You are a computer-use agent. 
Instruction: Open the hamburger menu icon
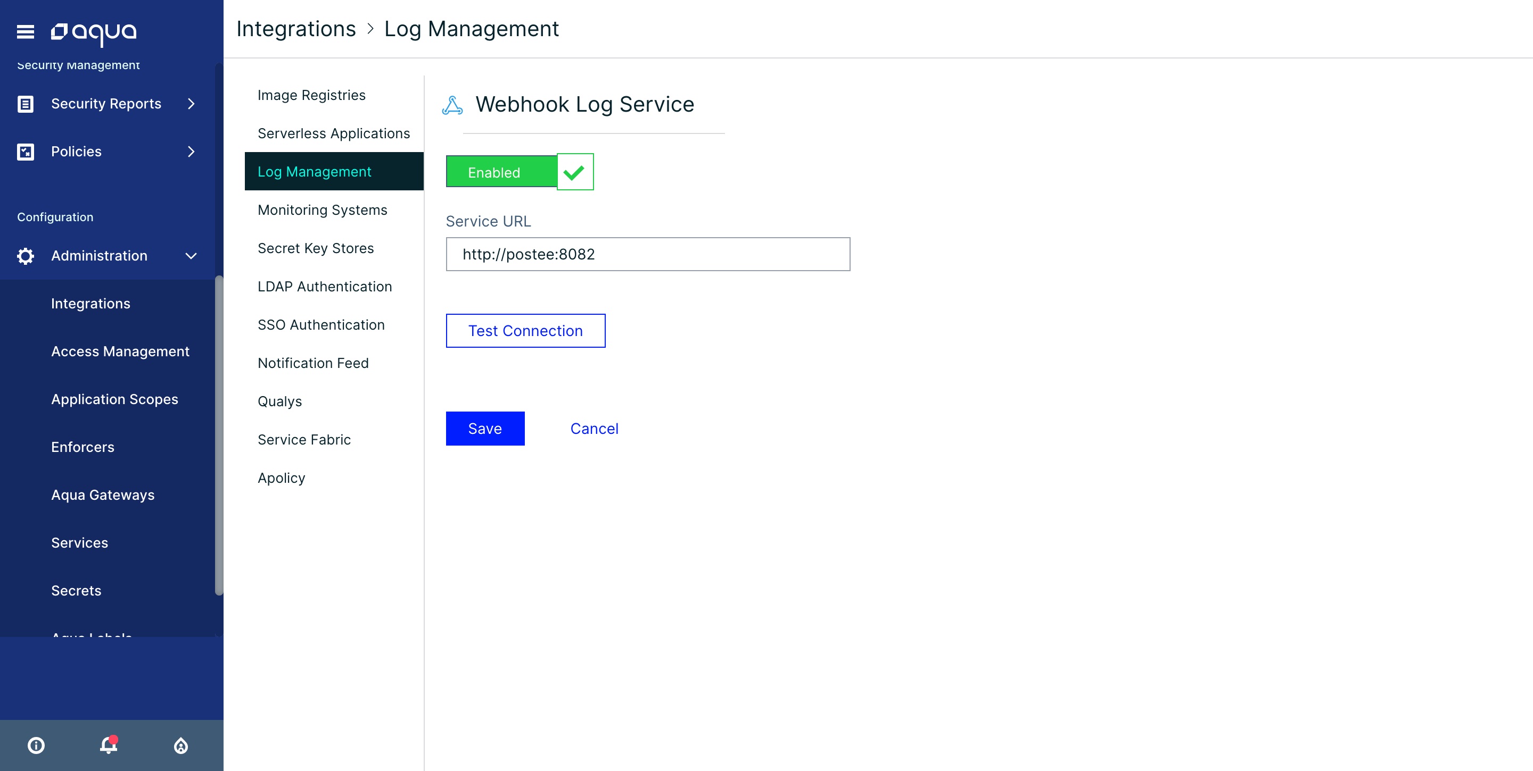[x=25, y=31]
